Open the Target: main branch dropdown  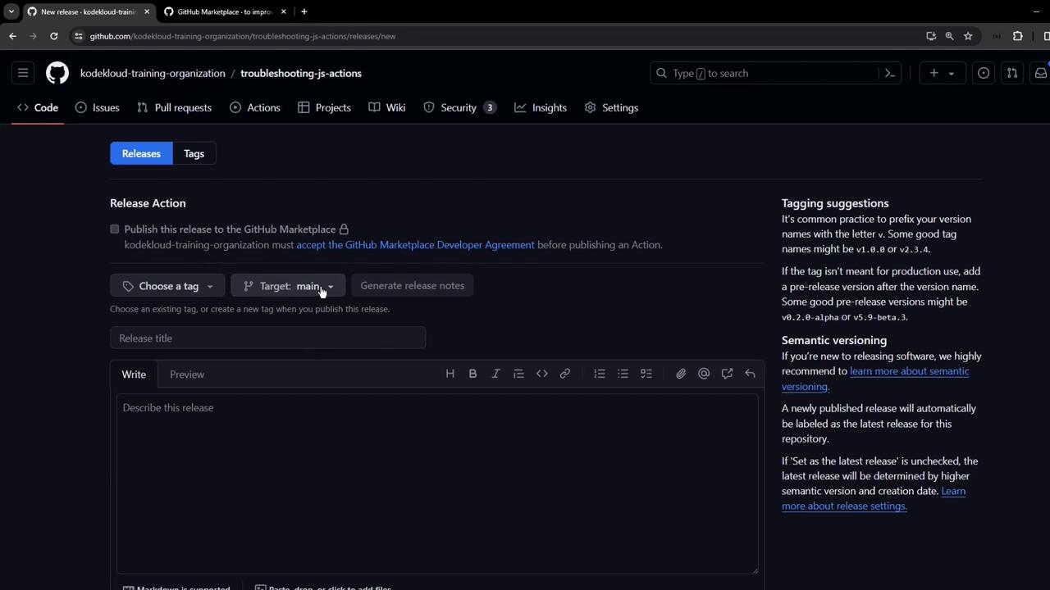(x=288, y=286)
